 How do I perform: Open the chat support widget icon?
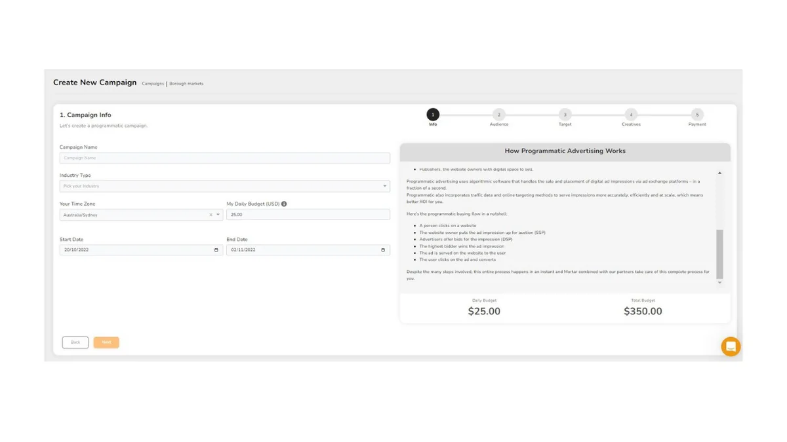(x=731, y=346)
